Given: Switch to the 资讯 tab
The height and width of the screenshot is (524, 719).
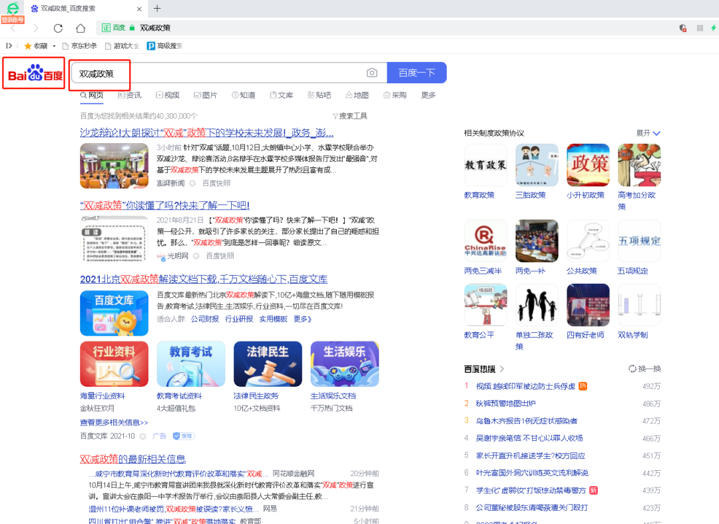Looking at the screenshot, I should (x=130, y=95).
